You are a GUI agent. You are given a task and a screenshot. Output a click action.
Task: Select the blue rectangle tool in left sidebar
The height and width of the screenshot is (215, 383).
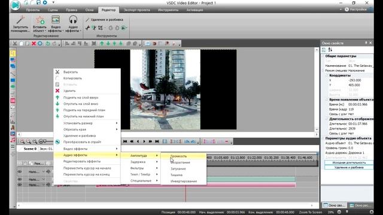(13, 80)
